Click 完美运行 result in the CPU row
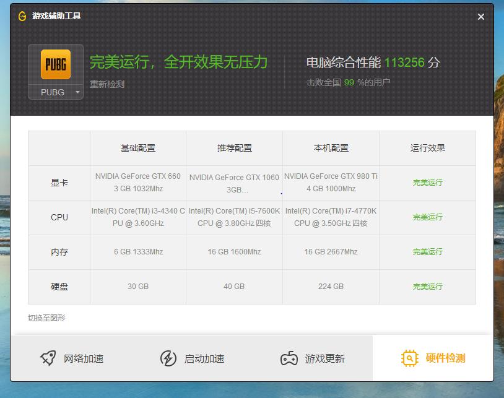Viewport: 504px width, 398px height. click(427, 217)
